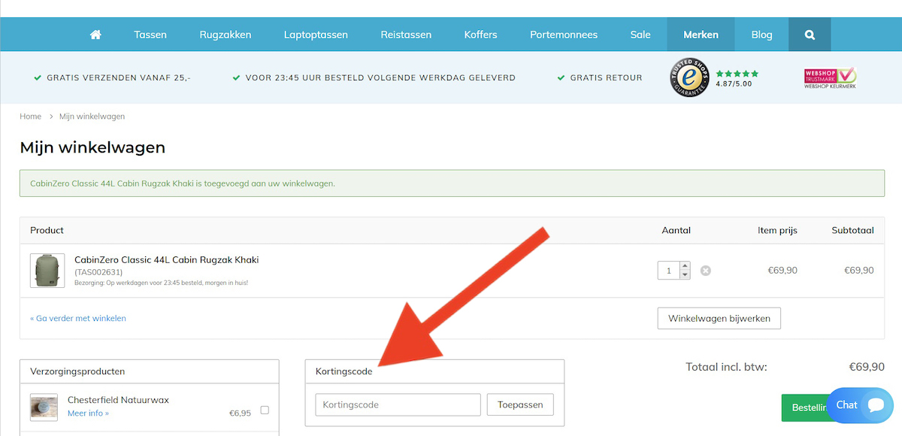Click 'Gratis verzenden vanaf 25,-' text
This screenshot has width=902, height=436.
[119, 77]
